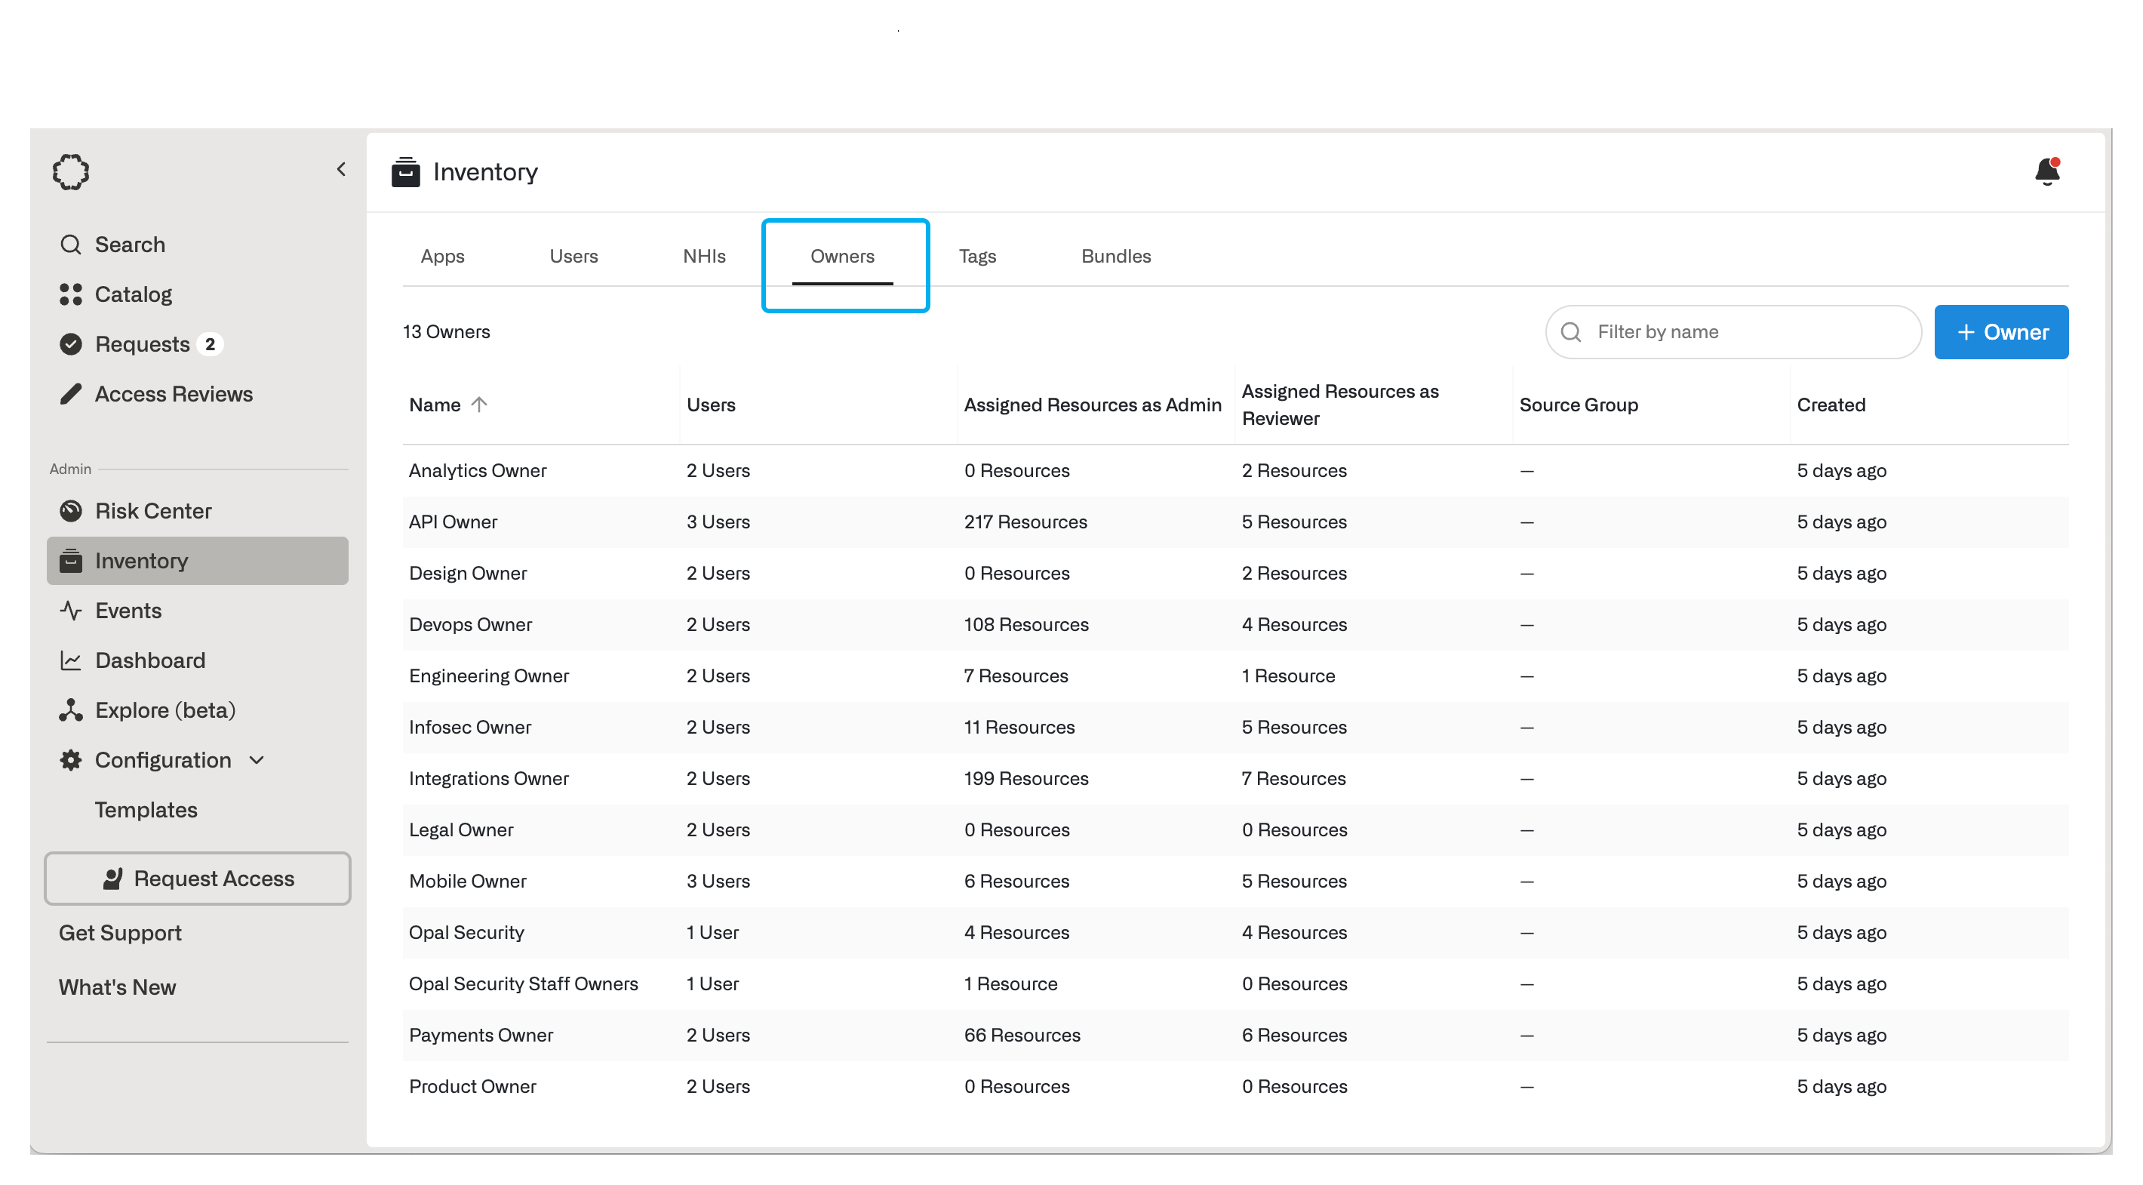Sort by Name column arrow

(479, 405)
